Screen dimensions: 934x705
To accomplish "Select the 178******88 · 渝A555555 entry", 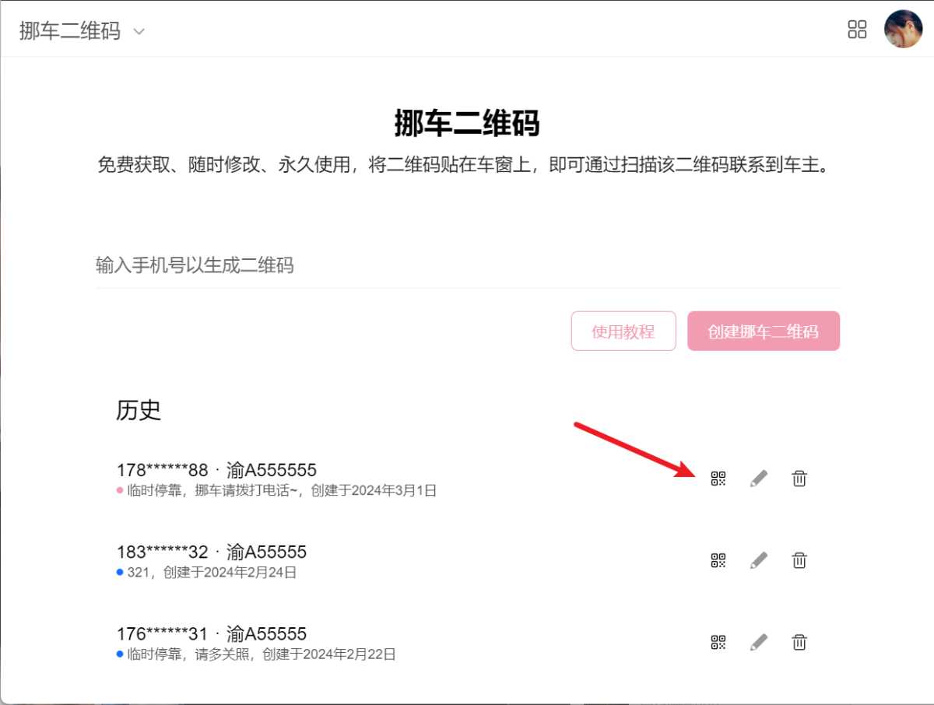I will click(216, 470).
